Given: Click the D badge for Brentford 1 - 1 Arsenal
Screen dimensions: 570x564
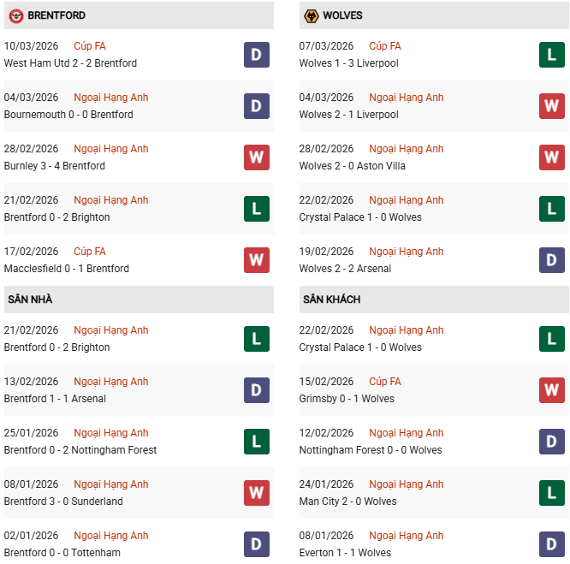Looking at the screenshot, I should click(256, 390).
